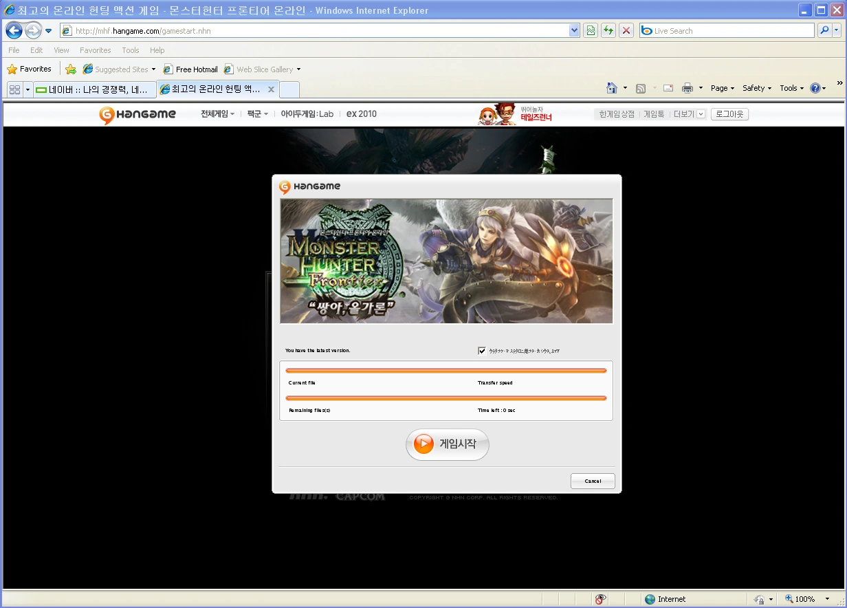This screenshot has width=847, height=608.
Task: Open the File menu
Action: (14, 50)
